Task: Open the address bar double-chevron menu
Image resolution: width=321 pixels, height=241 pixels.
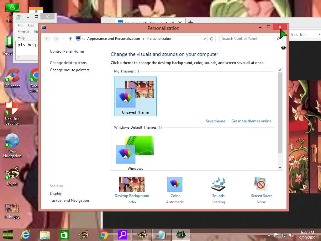Action: click(x=83, y=39)
